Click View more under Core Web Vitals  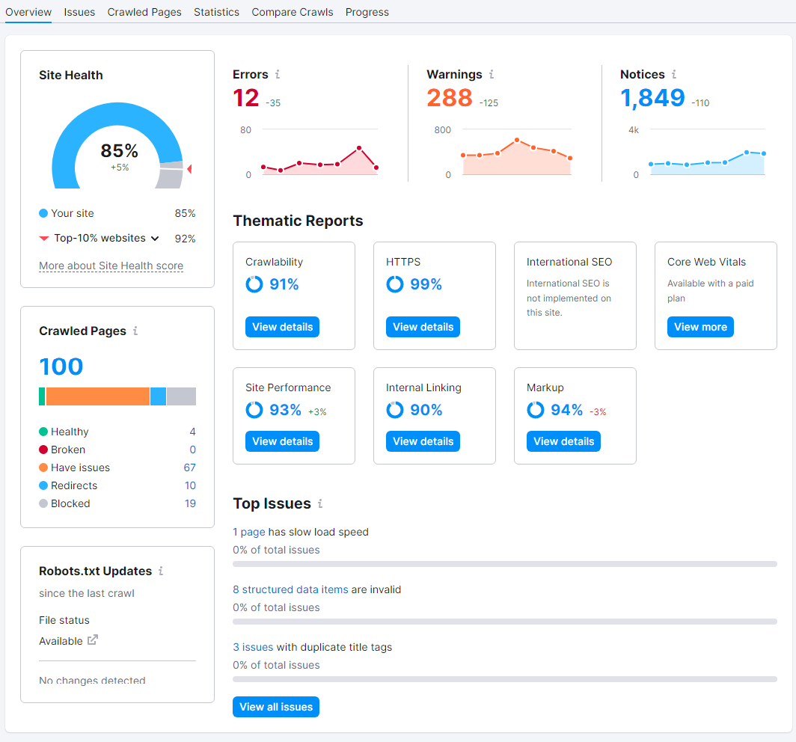point(700,327)
